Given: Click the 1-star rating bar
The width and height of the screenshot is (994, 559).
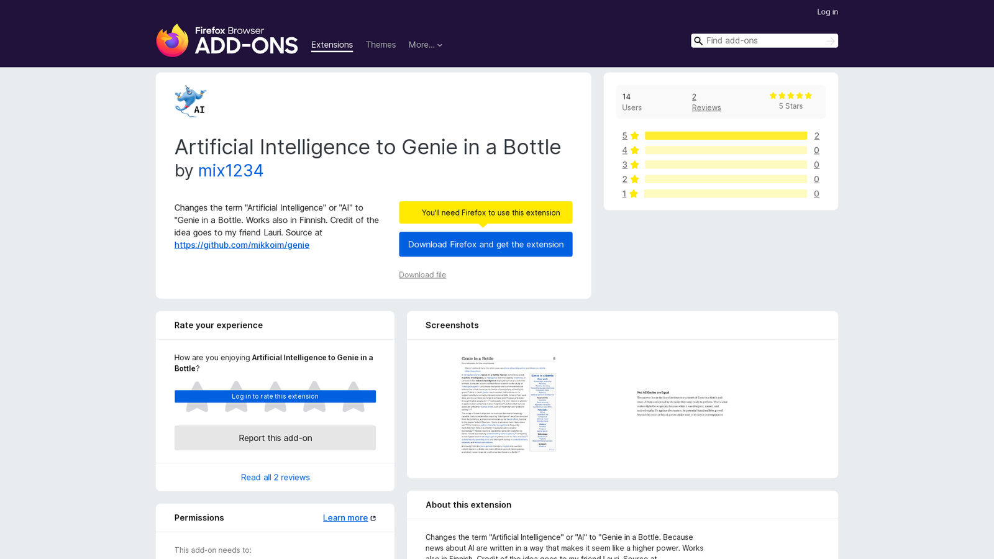Looking at the screenshot, I should 726,194.
